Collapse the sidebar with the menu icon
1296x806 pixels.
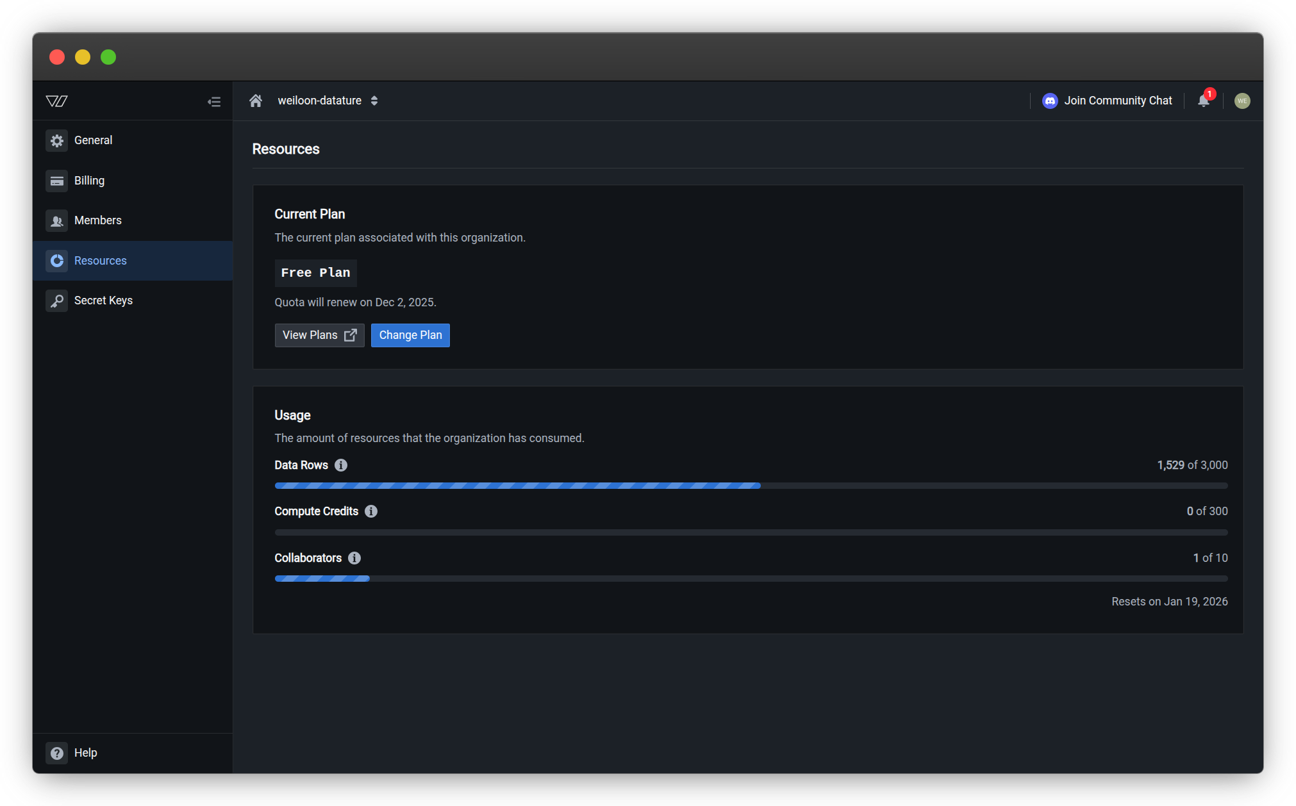point(214,102)
